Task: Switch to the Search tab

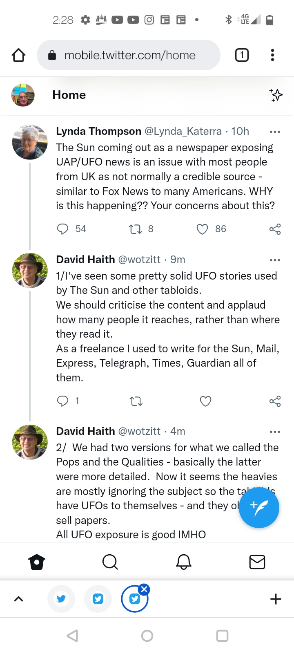Action: [110, 562]
